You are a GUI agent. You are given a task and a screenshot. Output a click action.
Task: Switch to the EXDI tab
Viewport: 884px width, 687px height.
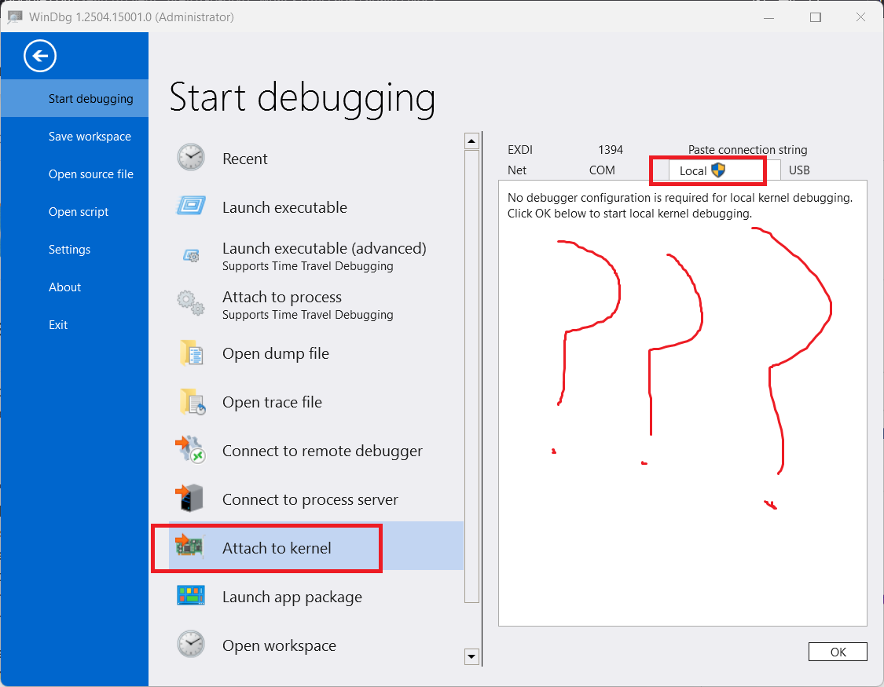520,150
